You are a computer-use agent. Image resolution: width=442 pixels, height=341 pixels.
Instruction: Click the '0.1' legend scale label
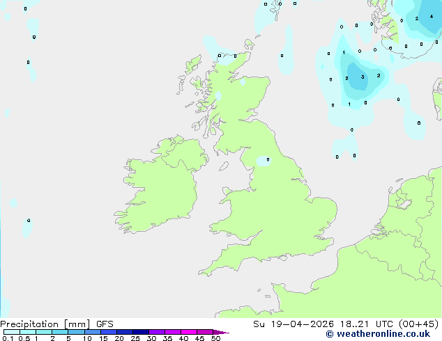(x=8, y=338)
